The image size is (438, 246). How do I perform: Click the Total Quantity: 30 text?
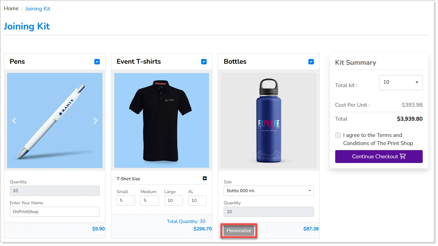click(x=186, y=221)
